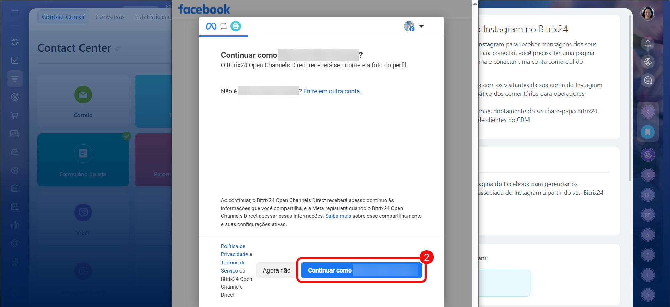Open the user profile photo top right
The width and height of the screenshot is (670, 307).
point(648,13)
